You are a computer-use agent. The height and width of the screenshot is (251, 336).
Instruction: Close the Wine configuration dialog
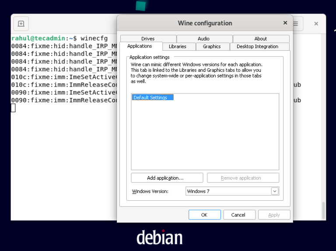(x=285, y=23)
